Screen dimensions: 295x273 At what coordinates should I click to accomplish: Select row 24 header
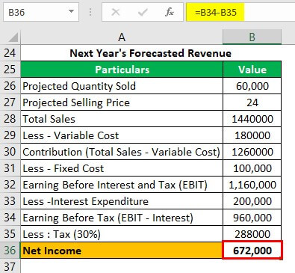point(10,53)
